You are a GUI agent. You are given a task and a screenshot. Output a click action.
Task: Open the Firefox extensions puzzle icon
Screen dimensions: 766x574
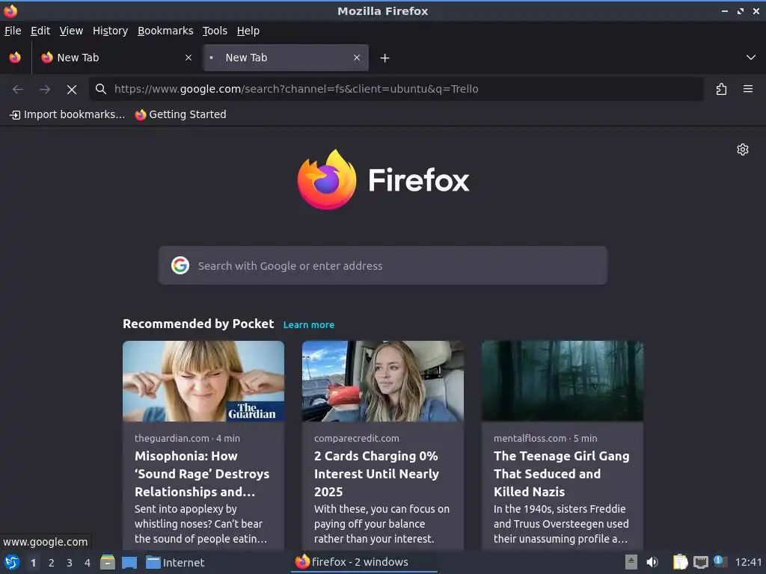coord(721,89)
